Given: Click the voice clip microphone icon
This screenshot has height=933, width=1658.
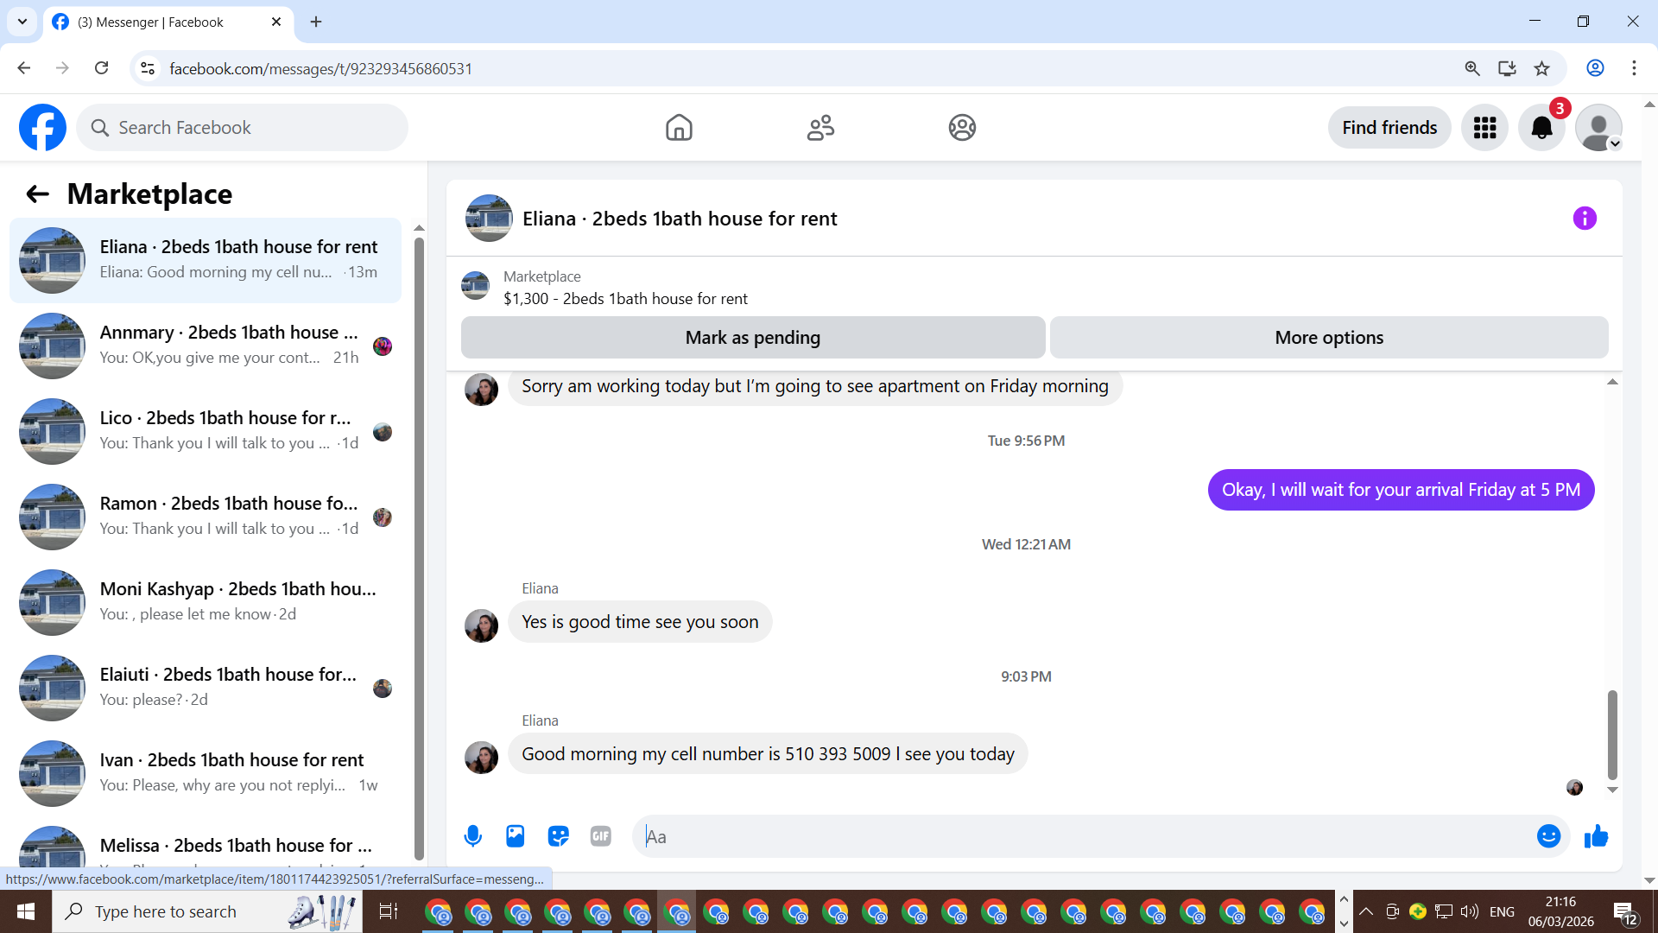Looking at the screenshot, I should [472, 836].
